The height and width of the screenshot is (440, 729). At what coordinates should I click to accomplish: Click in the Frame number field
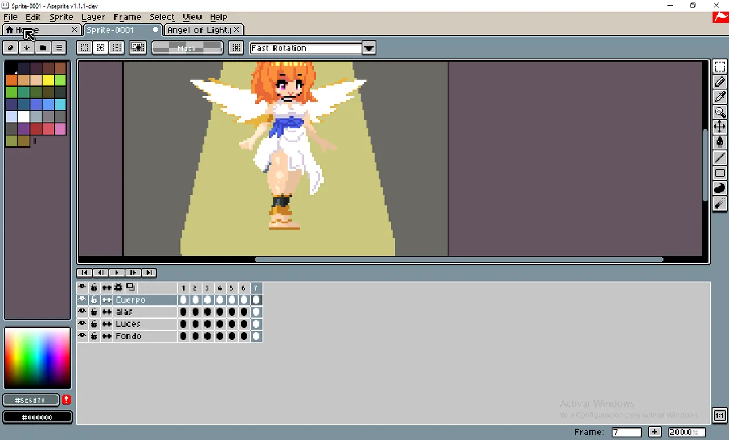626,432
